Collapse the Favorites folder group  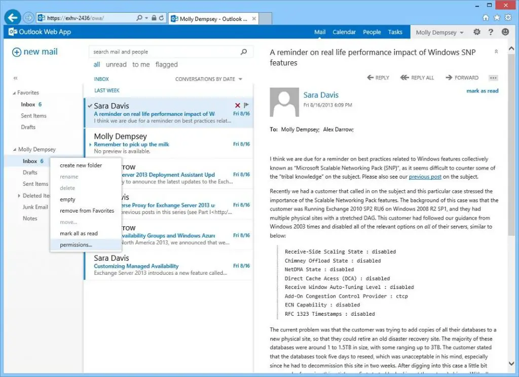14,93
